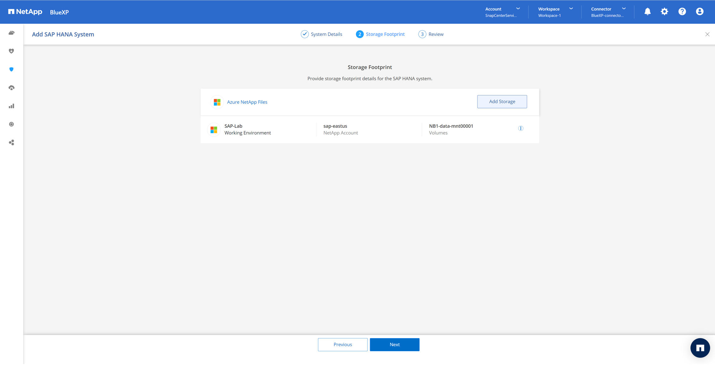The height and width of the screenshot is (365, 715).
Task: Click the Previous button
Action: (x=342, y=345)
